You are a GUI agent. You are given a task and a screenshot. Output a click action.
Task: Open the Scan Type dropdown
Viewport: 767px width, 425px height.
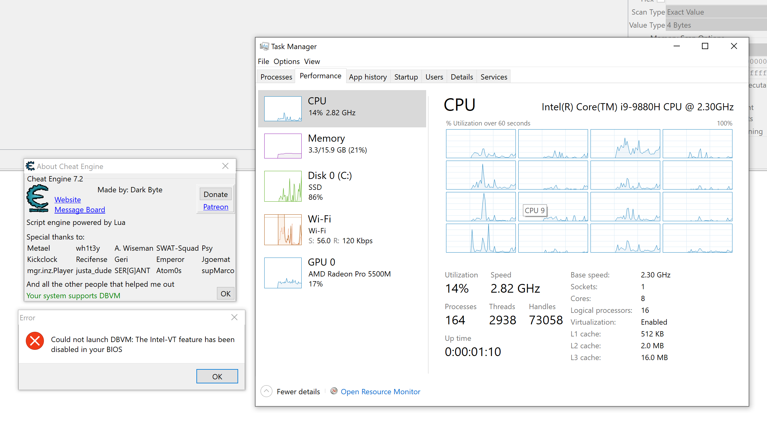pos(716,12)
